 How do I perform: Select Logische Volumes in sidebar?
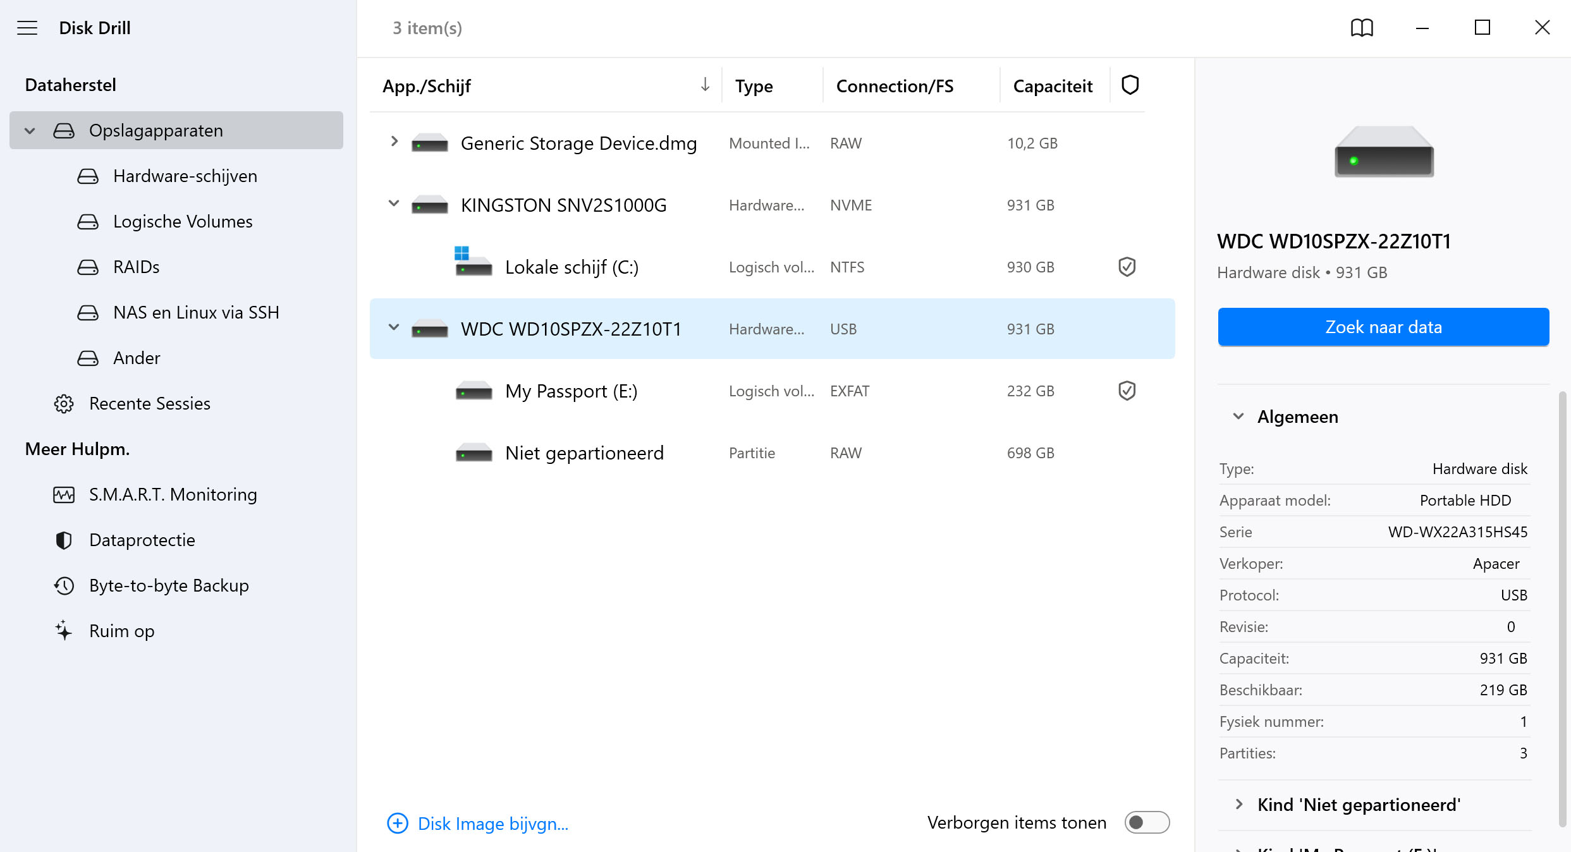183,221
